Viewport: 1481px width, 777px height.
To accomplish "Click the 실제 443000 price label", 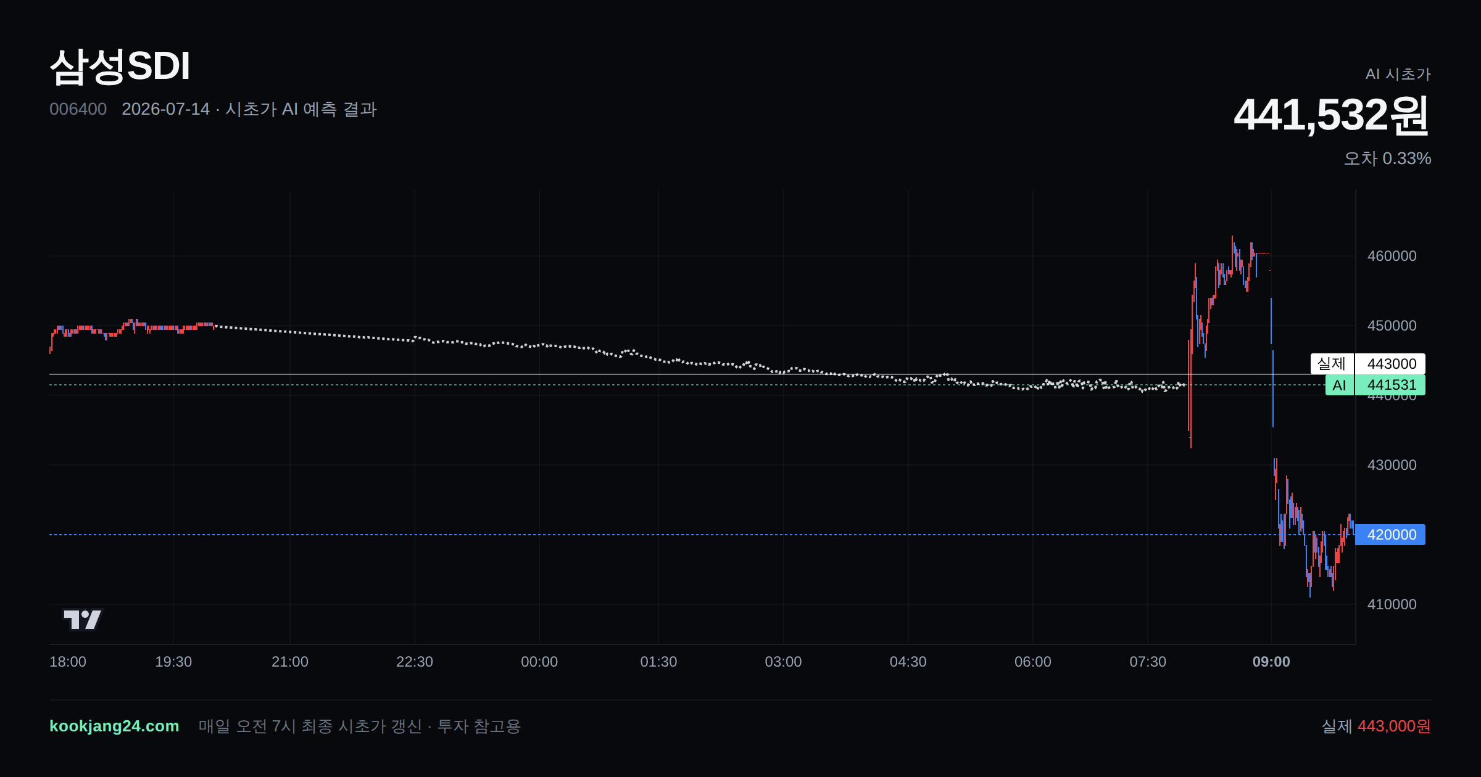I will pos(1367,363).
